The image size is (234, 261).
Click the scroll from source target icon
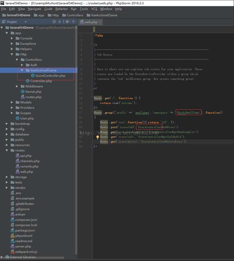coord(54,22)
